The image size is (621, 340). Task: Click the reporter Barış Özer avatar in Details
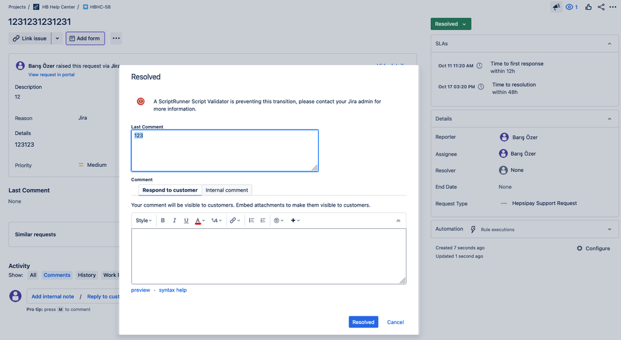504,137
